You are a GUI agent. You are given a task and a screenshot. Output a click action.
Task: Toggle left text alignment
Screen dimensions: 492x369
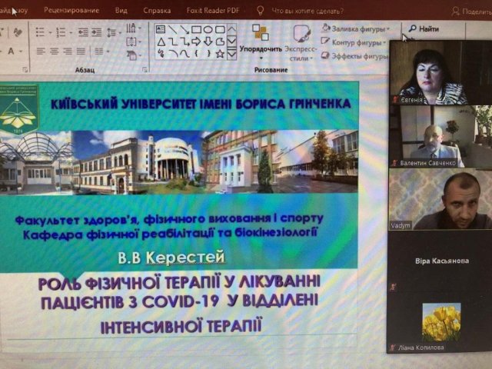[41, 52]
